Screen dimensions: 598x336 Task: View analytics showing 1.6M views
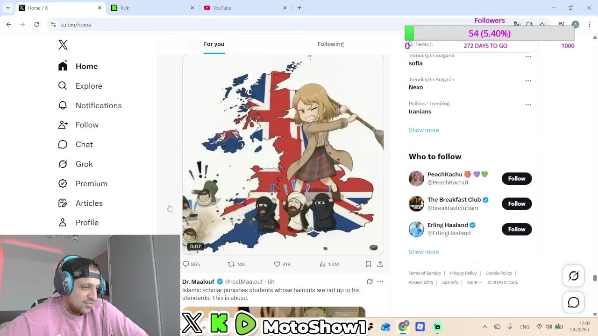[329, 264]
